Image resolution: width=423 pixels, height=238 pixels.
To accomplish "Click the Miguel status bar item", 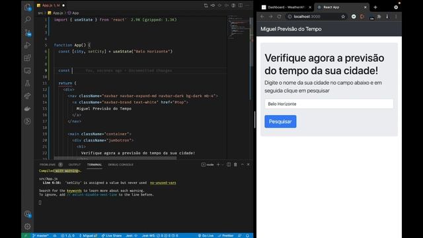I will tap(88, 235).
